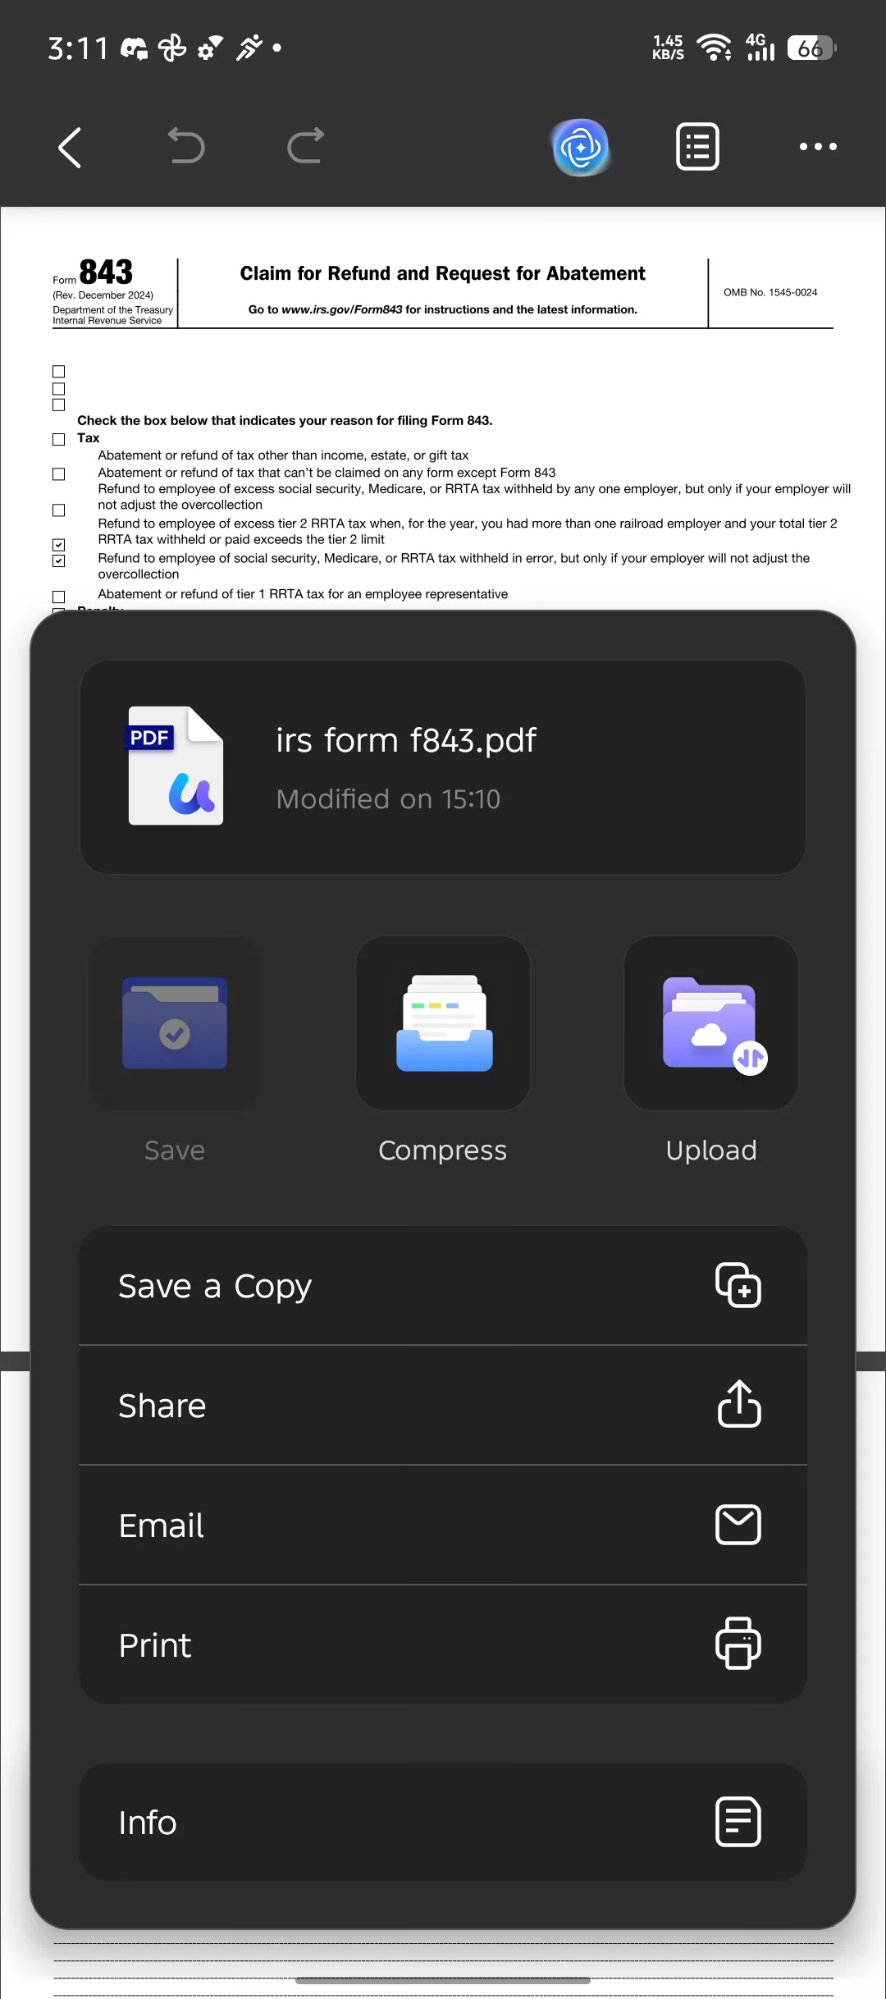This screenshot has width=886, height=1999.
Task: Tap the irs form f843.pdf file thumbnail
Action: [x=176, y=766]
